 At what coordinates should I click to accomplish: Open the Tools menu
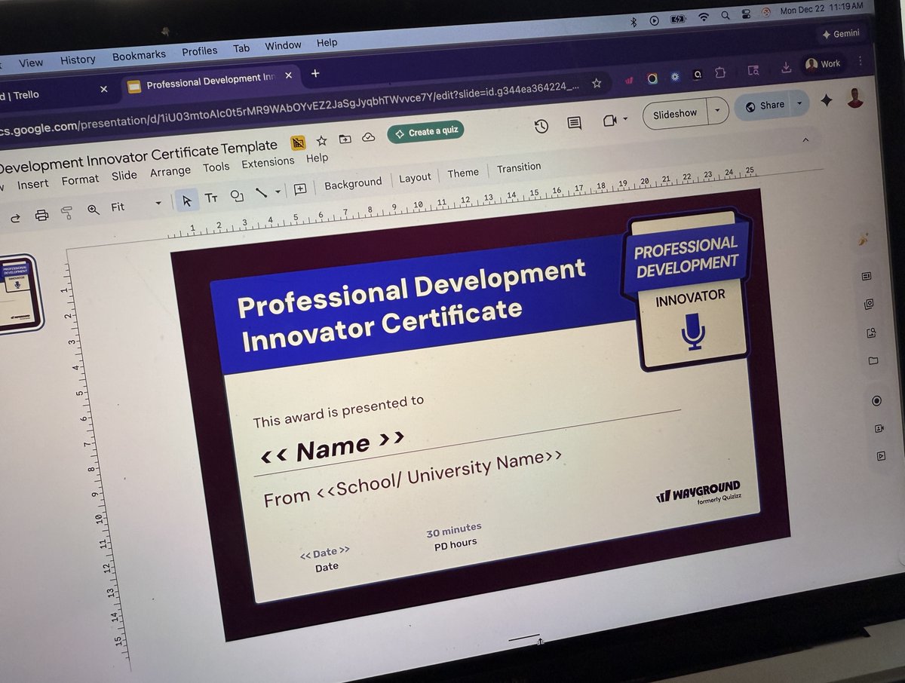click(x=216, y=167)
